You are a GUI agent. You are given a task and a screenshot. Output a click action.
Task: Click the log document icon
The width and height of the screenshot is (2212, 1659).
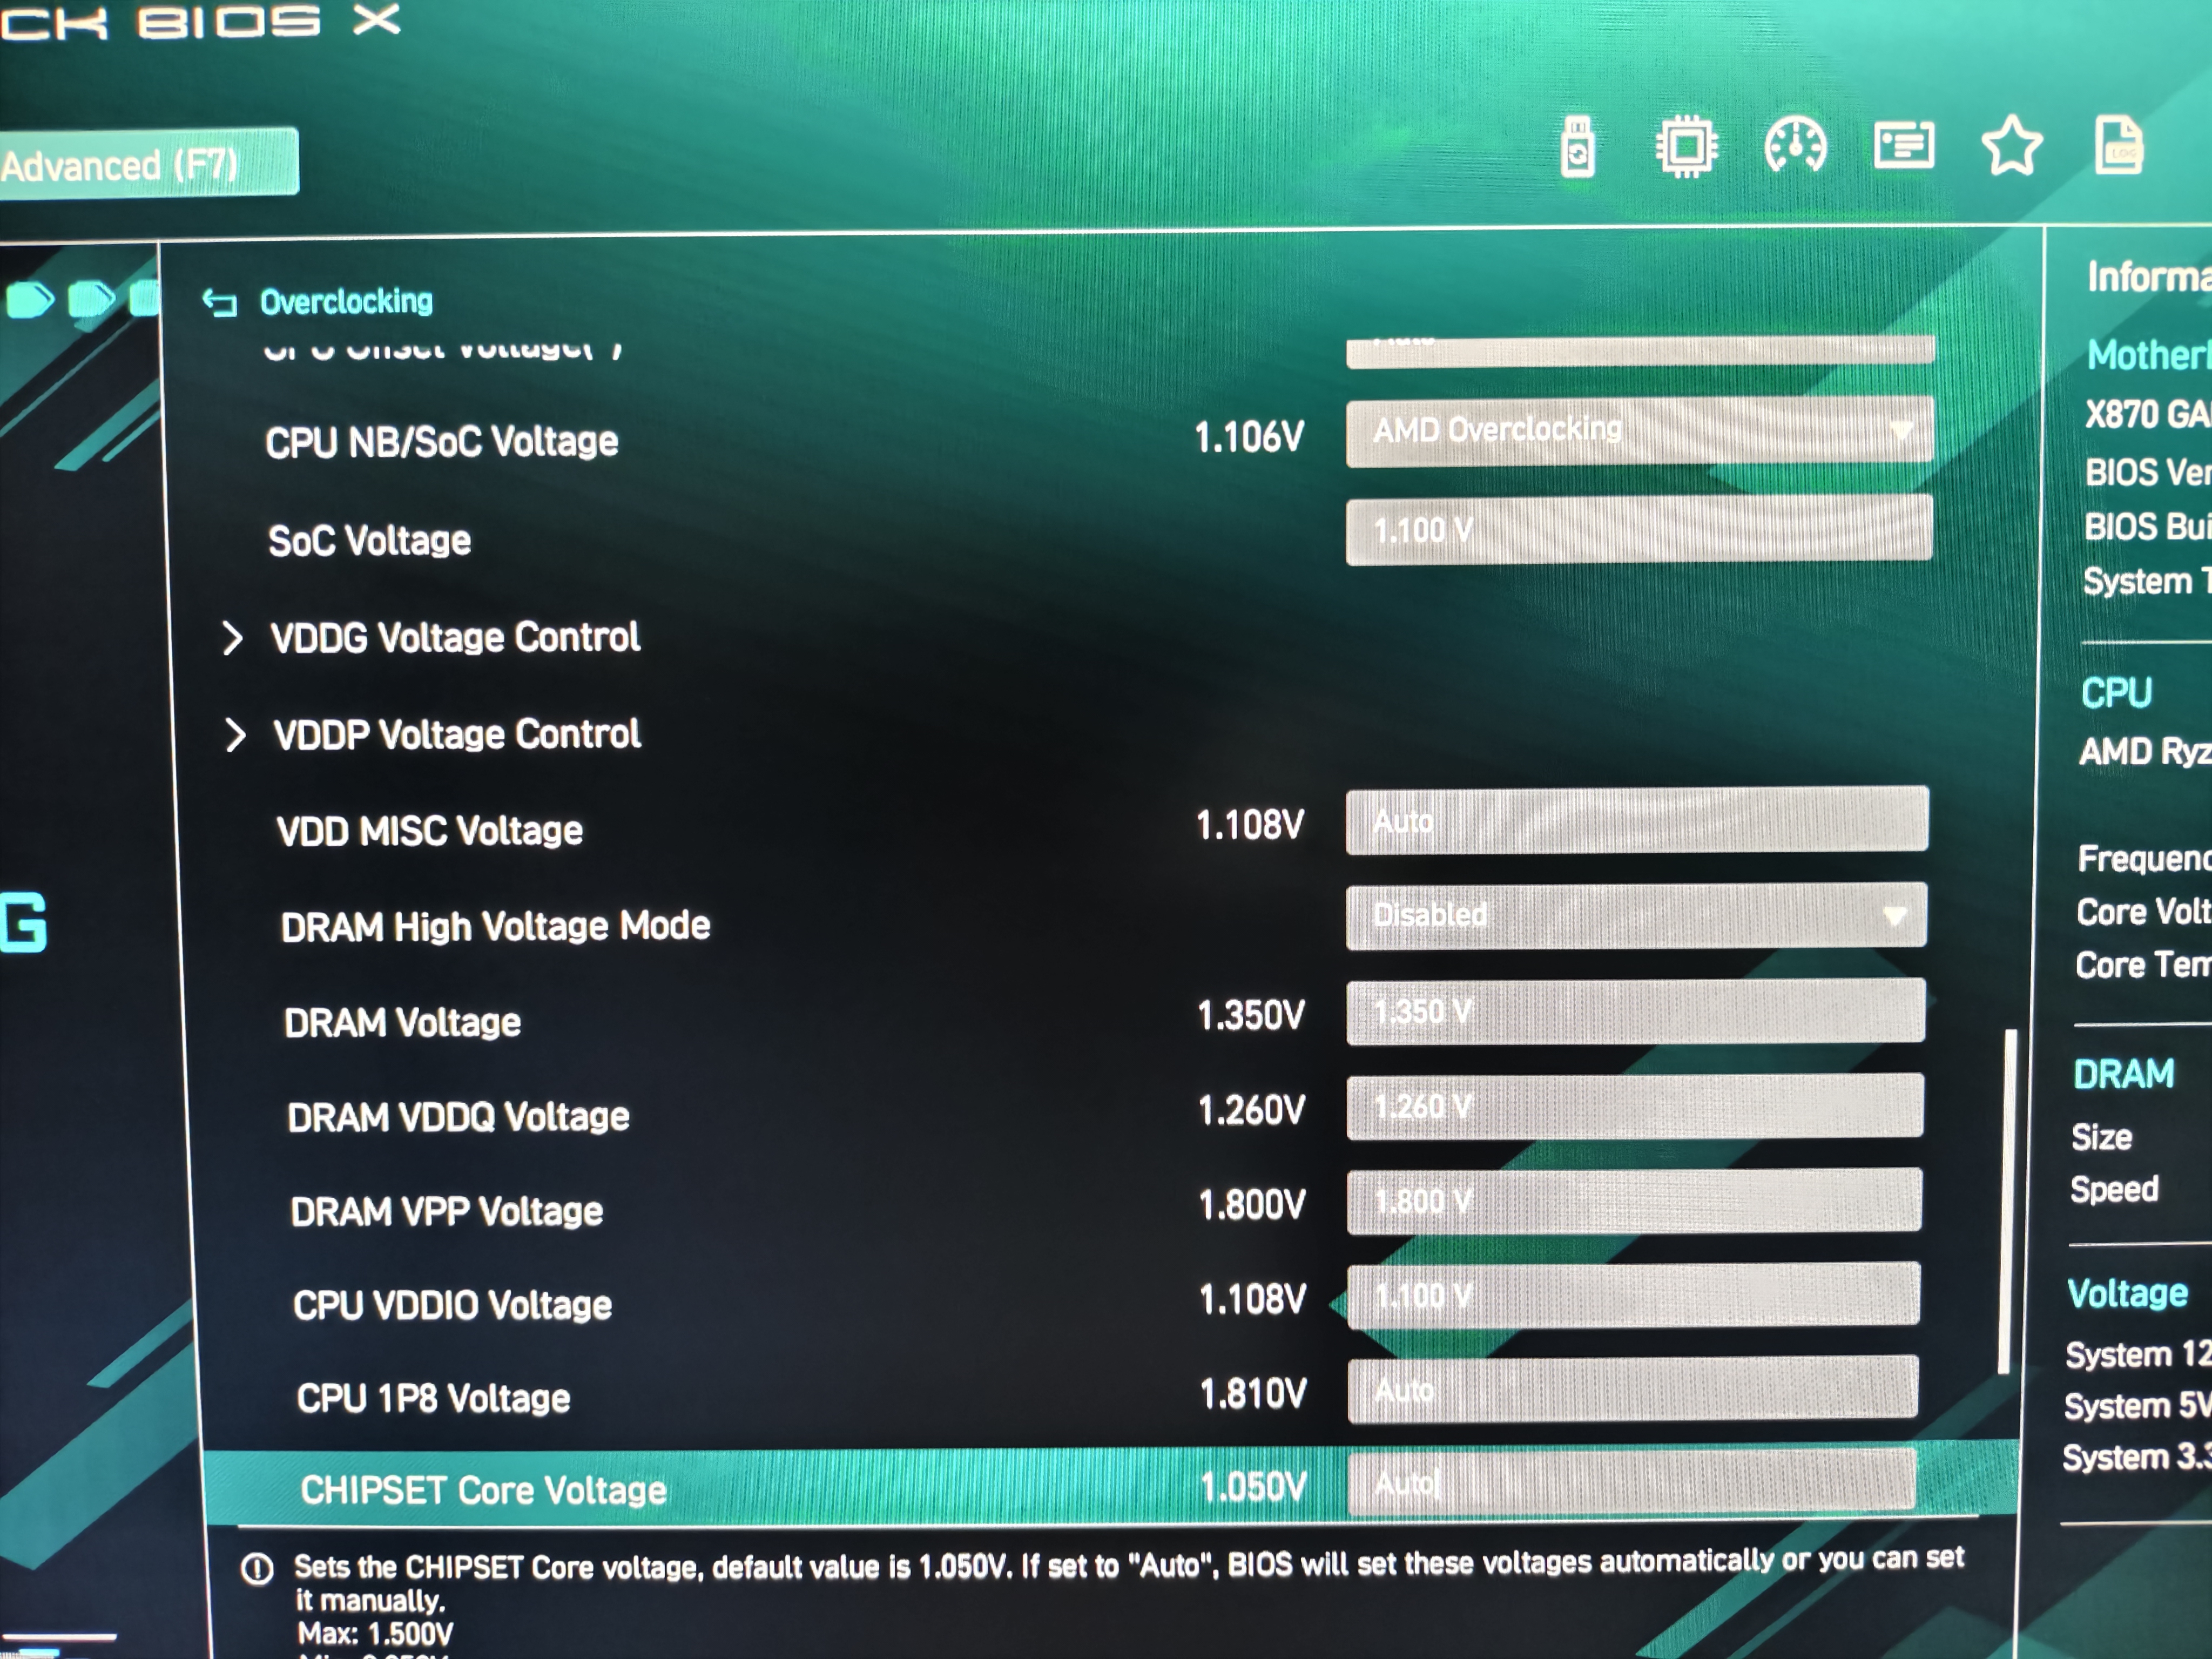point(2118,146)
